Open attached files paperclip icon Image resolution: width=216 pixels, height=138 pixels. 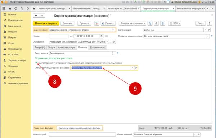[x=156, y=23]
